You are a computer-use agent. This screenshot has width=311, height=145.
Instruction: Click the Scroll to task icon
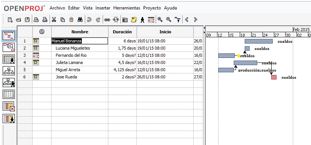point(178,20)
